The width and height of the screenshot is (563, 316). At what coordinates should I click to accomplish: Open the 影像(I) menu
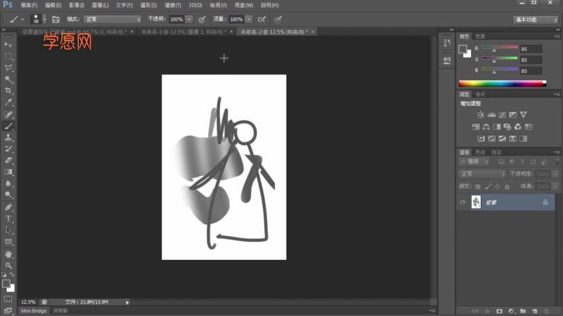pyautogui.click(x=76, y=5)
